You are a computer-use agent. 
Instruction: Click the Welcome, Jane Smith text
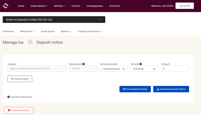click(162, 6)
